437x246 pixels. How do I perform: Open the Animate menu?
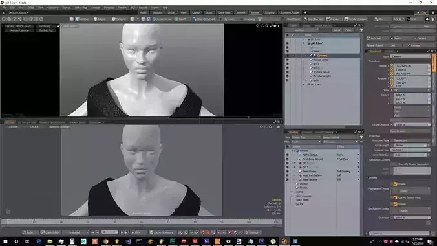[x=95, y=8]
